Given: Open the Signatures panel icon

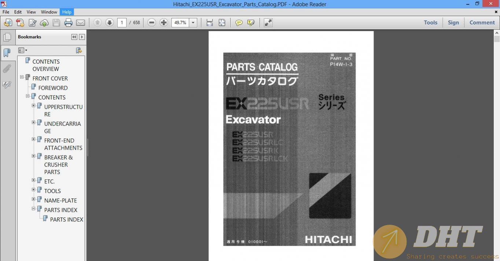Looking at the screenshot, I should [x=7, y=85].
